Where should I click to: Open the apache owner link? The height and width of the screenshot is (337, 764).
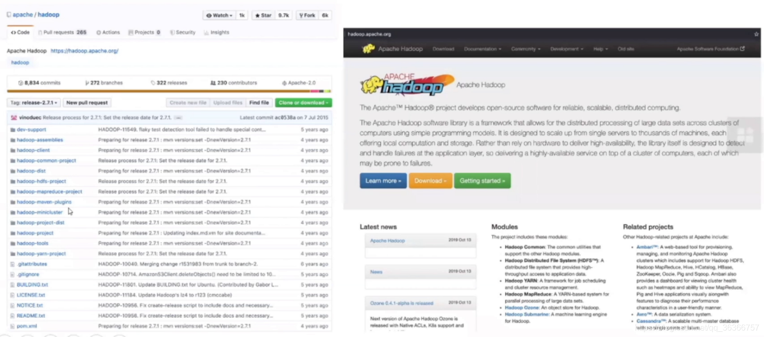(22, 15)
